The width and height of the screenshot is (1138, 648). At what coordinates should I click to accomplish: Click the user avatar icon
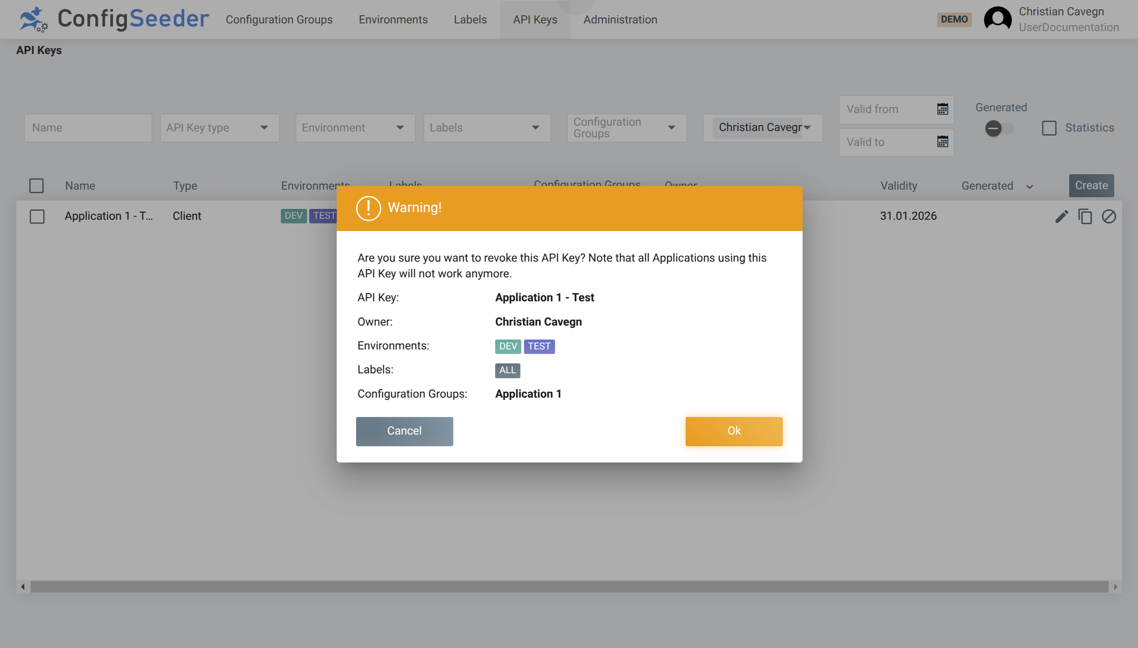click(x=998, y=19)
